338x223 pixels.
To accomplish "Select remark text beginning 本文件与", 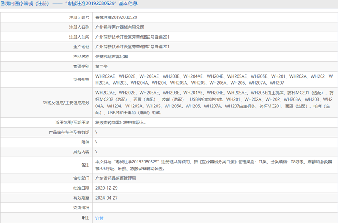I will tap(214, 165).
